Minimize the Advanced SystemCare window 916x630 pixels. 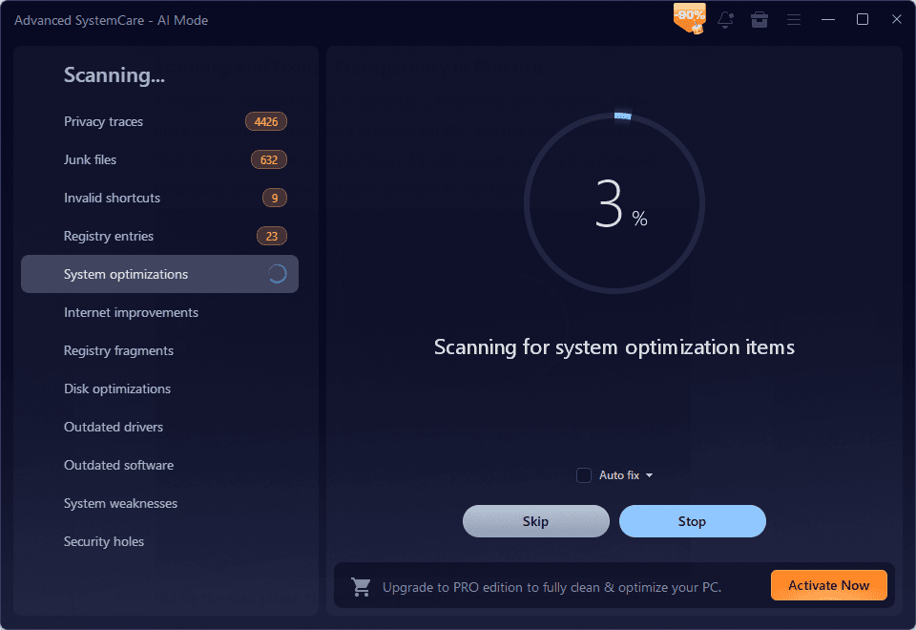click(x=828, y=19)
